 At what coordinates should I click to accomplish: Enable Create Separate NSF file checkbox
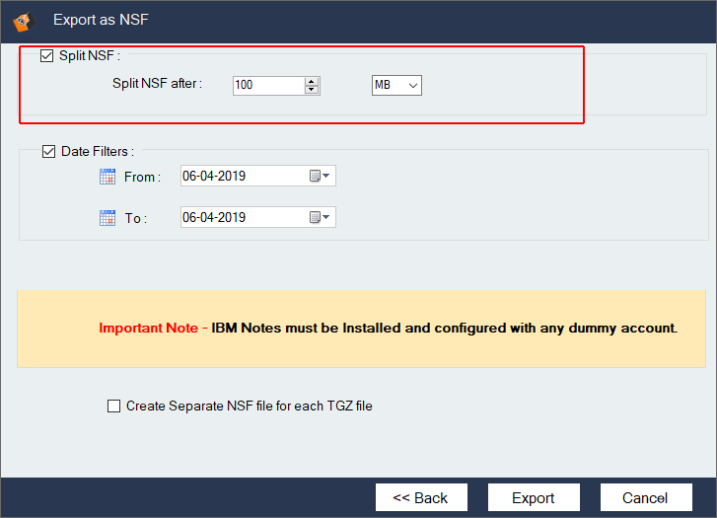(x=114, y=406)
